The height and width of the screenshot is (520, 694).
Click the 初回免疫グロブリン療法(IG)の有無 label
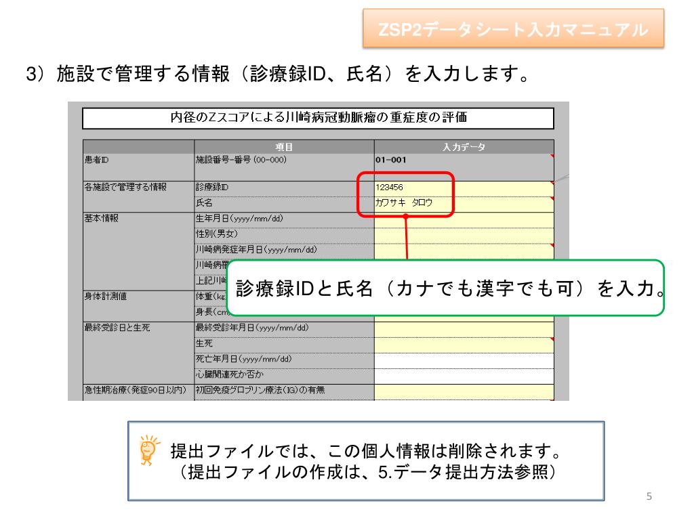coord(260,390)
